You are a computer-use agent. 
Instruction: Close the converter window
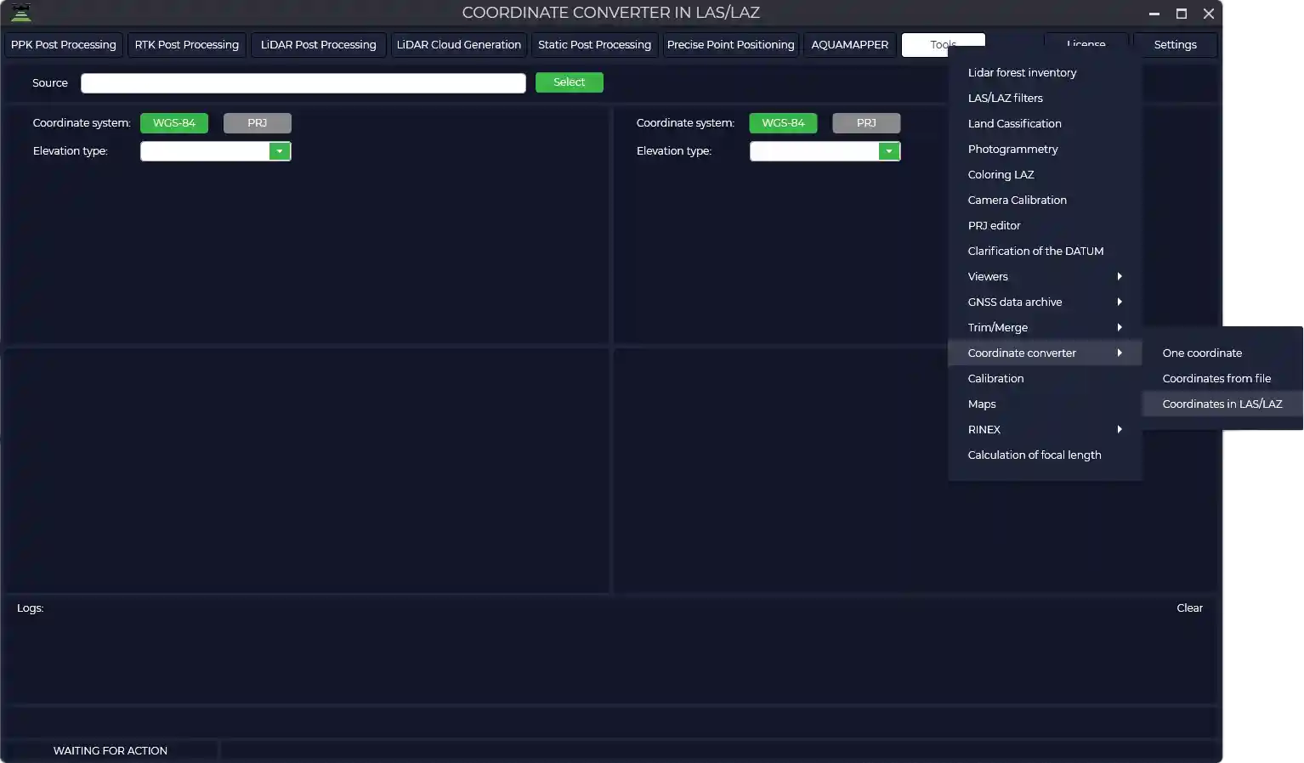pos(1209,14)
